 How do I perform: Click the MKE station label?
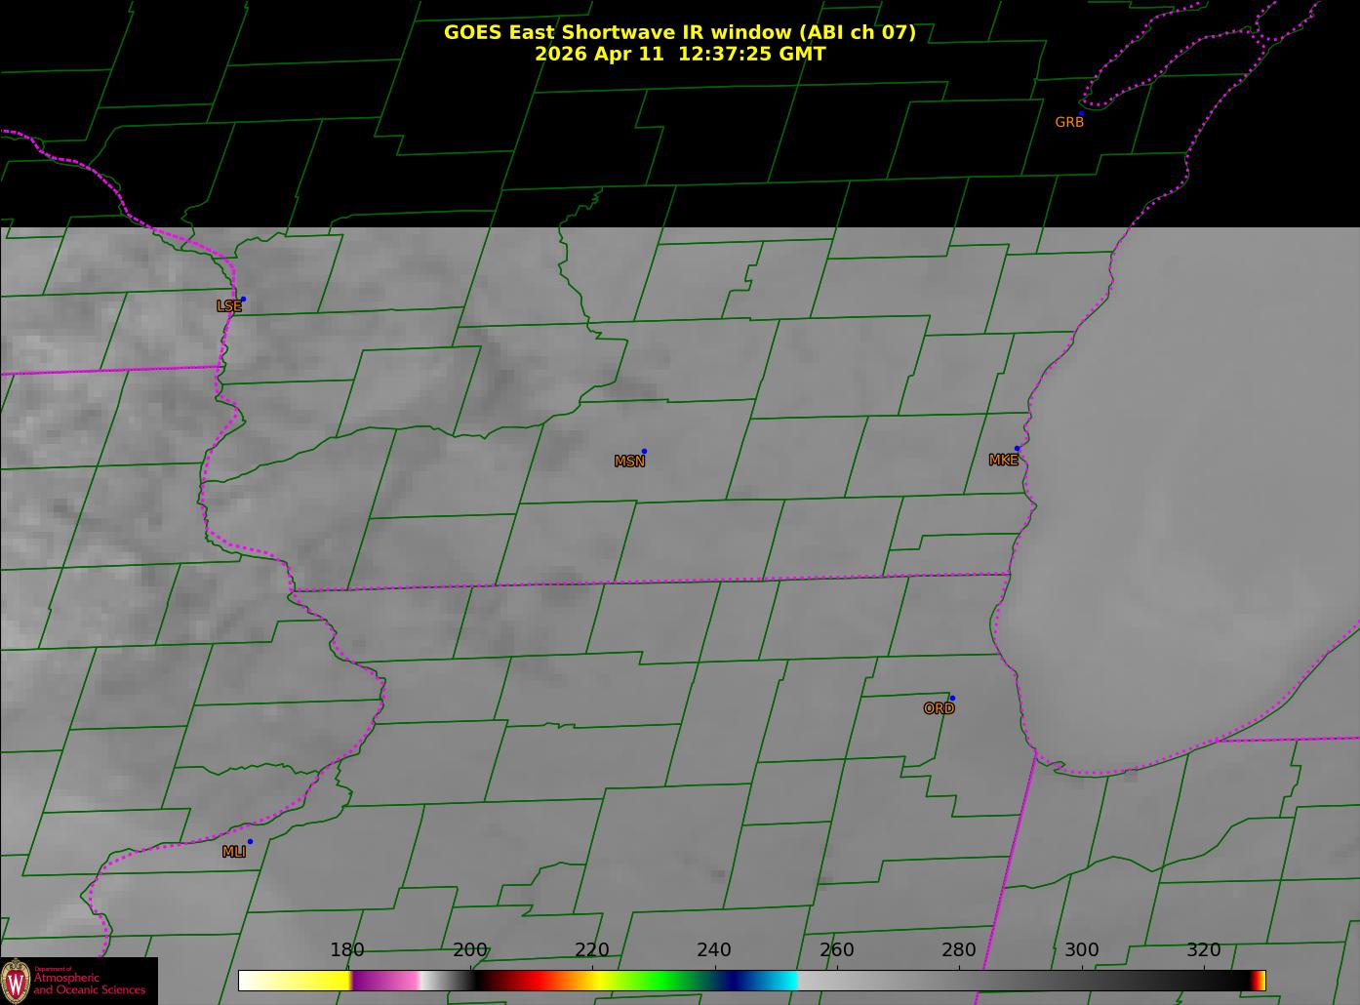coord(1003,461)
